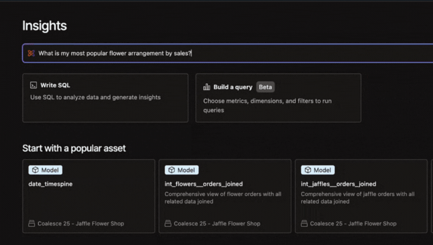Click the project icon under int_jaffles__orders_joined

pyautogui.click(x=304, y=223)
